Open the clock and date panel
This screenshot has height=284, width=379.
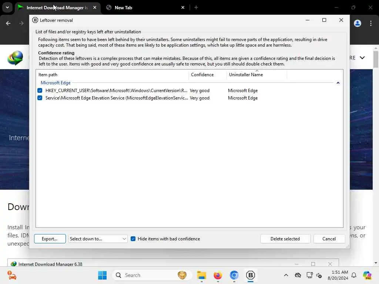coord(338,275)
